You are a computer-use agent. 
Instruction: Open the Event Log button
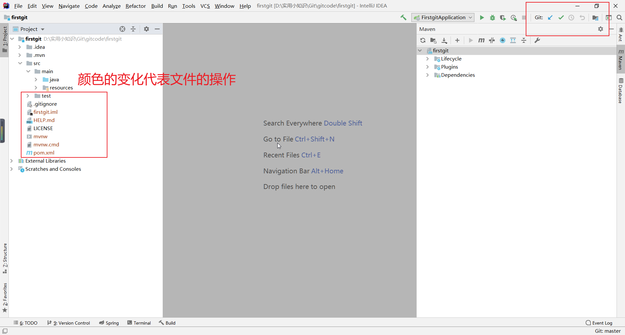point(599,323)
